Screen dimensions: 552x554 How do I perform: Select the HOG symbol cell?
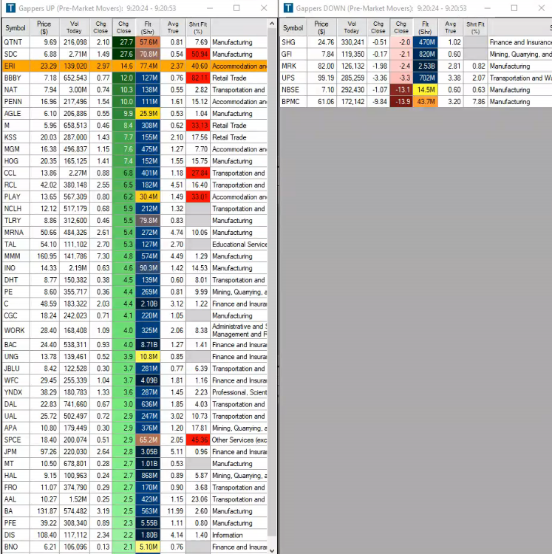(16, 161)
